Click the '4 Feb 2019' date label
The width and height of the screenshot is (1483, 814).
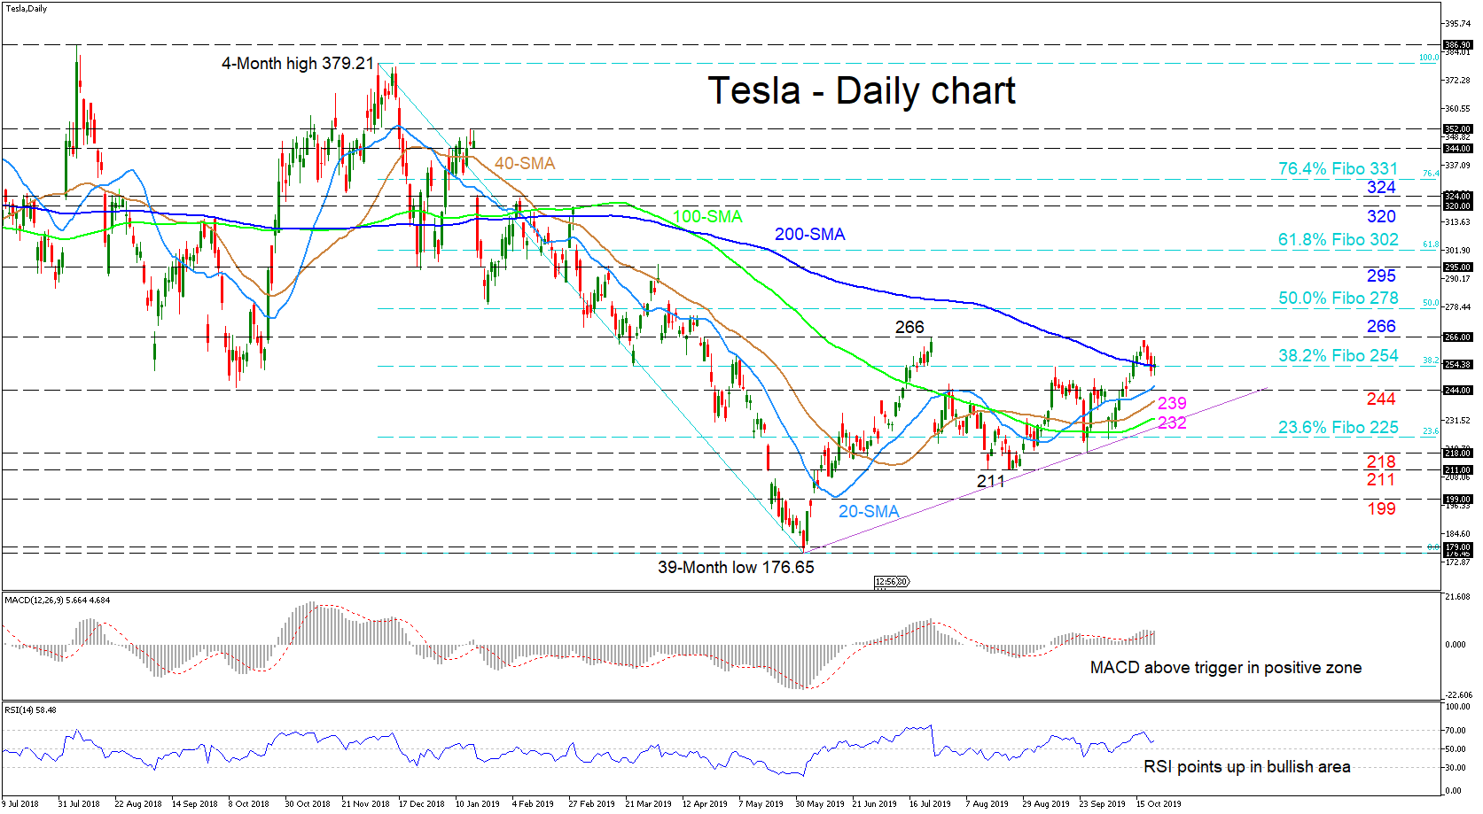(x=532, y=804)
